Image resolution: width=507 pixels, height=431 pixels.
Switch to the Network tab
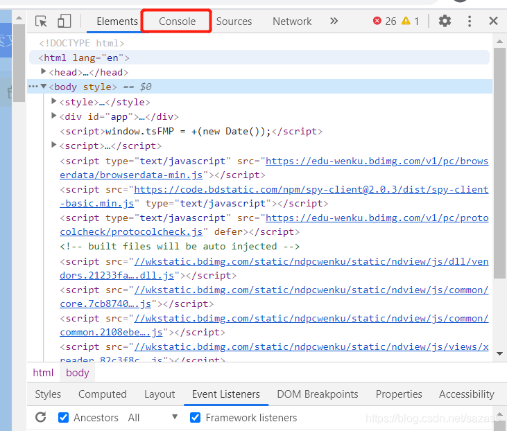pyautogui.click(x=292, y=21)
